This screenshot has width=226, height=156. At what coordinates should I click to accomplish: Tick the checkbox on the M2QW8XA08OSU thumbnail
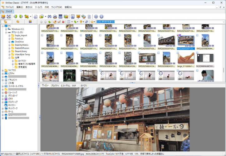click(198, 53)
